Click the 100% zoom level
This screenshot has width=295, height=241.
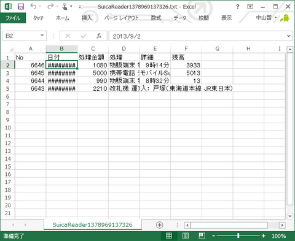click(x=279, y=236)
